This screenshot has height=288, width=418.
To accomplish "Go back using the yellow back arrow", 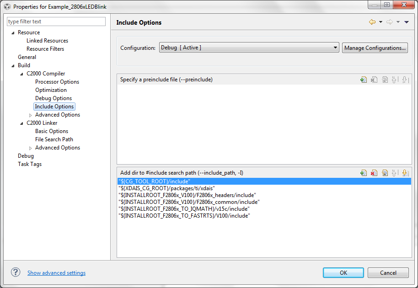I will pyautogui.click(x=372, y=22).
